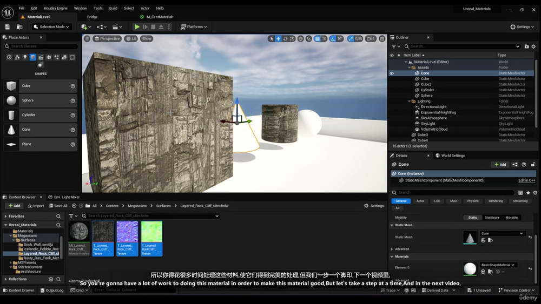Open the Outliner filter funnel menu

pyautogui.click(x=396, y=46)
